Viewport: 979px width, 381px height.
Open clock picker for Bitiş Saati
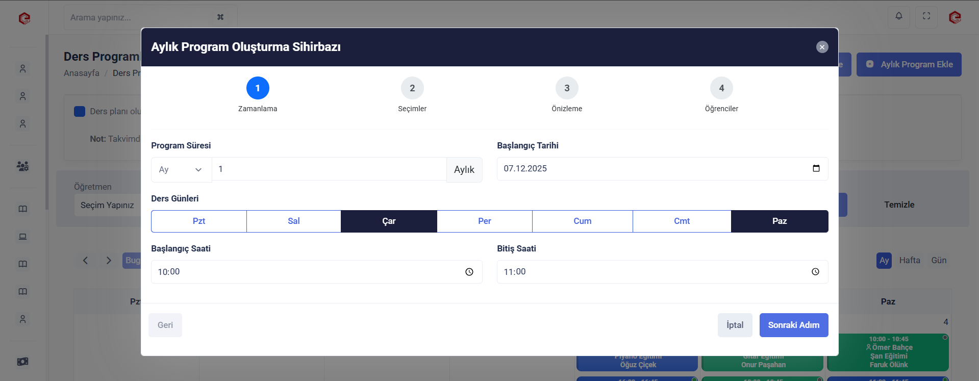pos(815,272)
